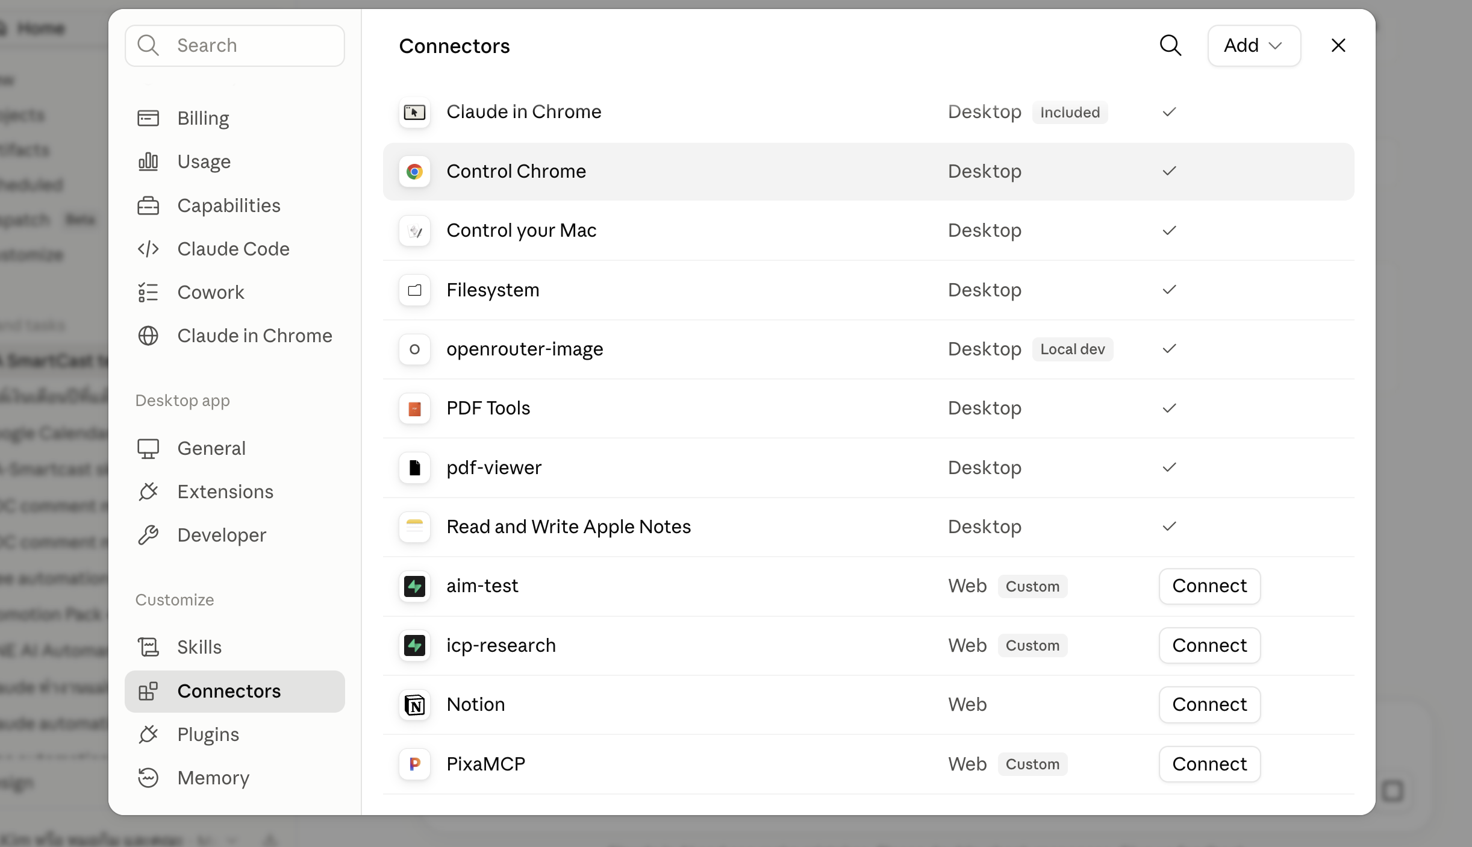The height and width of the screenshot is (847, 1472).
Task: Click the openrouter-image connector icon
Action: coord(414,349)
